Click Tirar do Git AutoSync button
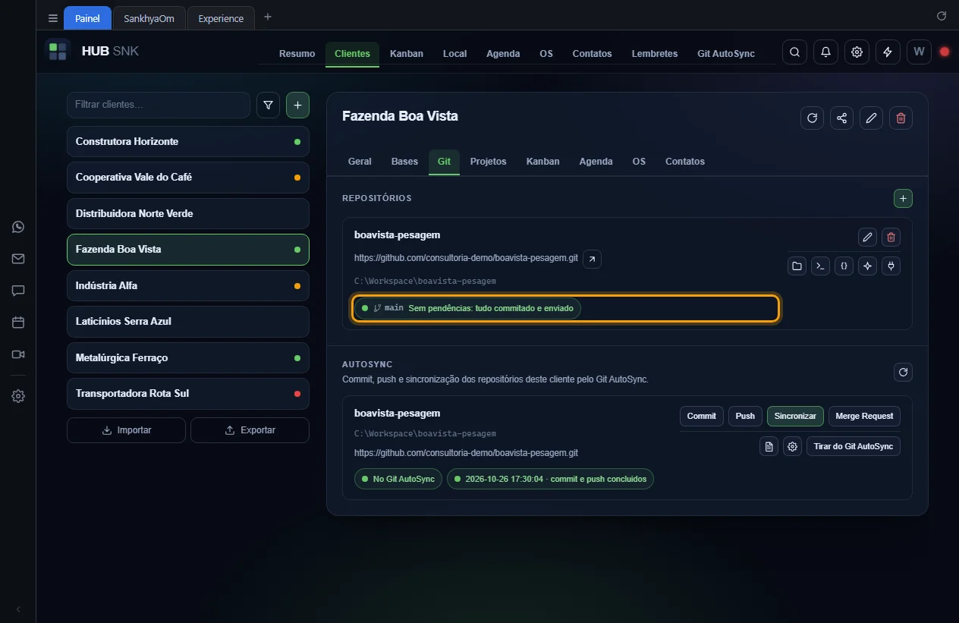 coord(854,446)
